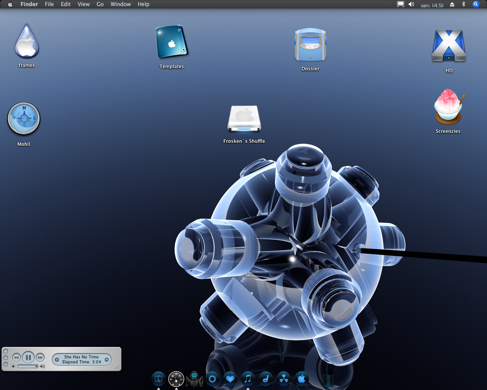The height and width of the screenshot is (390, 487).
Task: Click the low volume speaker icon
Action: (x=13, y=366)
